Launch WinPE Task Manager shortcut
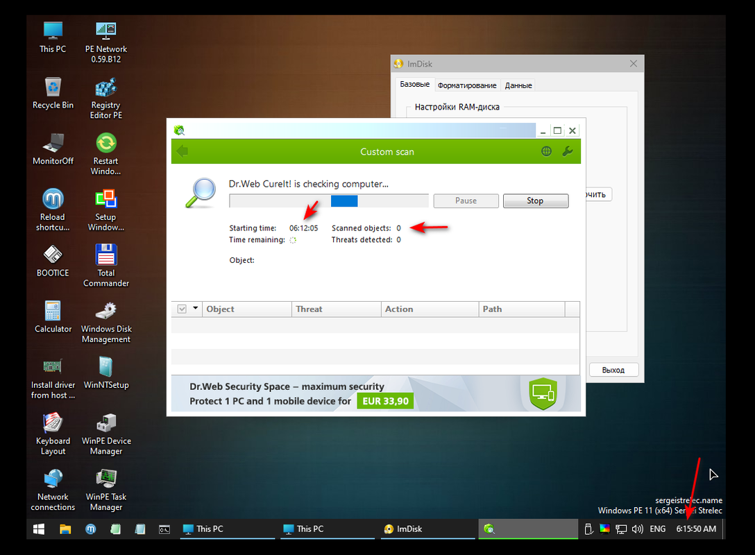Screen dimensions: 755x555 click(106, 490)
